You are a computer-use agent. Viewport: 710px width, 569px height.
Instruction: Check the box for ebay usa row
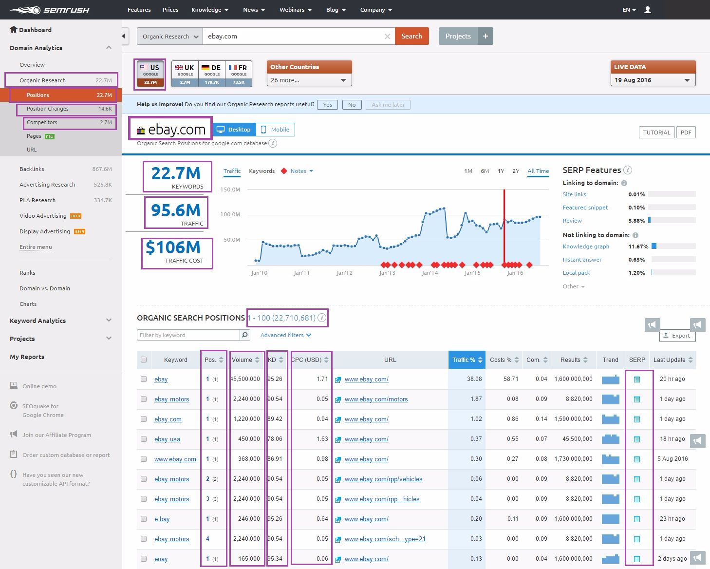144,439
